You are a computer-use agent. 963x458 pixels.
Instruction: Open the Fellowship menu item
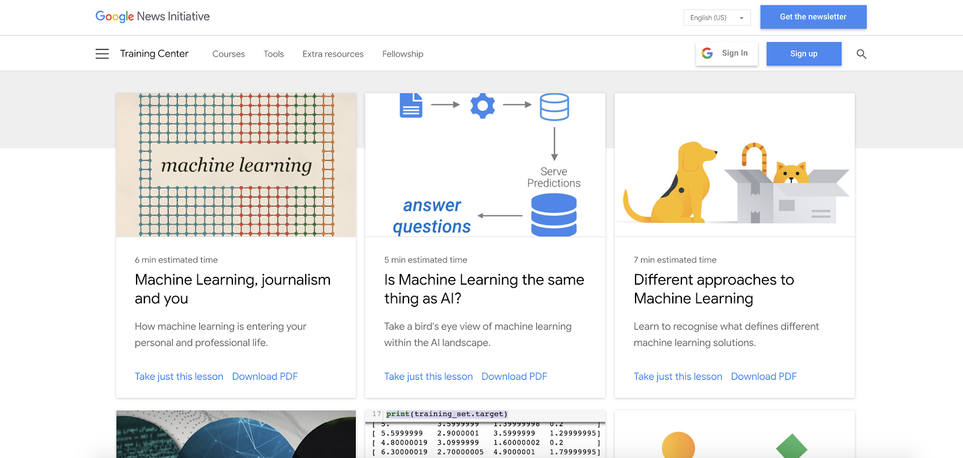pyautogui.click(x=403, y=54)
